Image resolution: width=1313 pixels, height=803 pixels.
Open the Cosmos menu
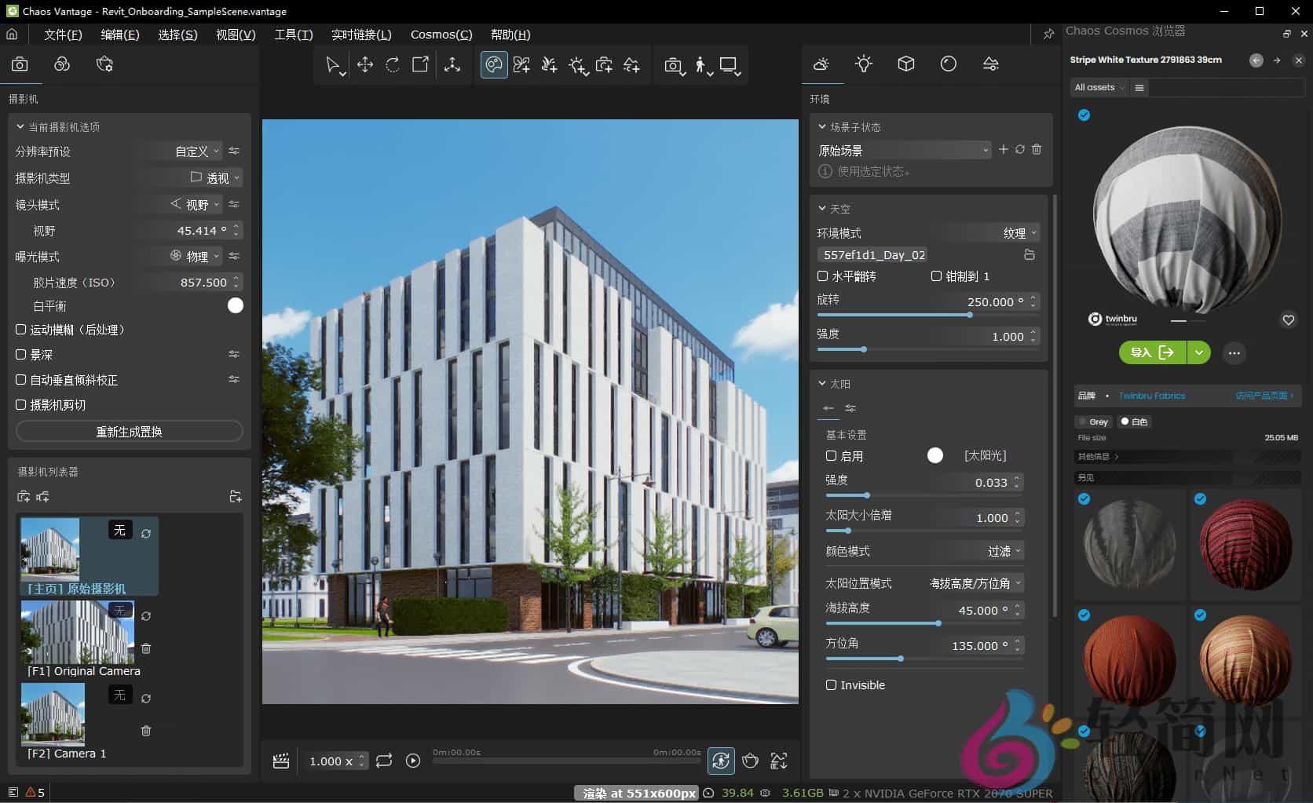440,34
